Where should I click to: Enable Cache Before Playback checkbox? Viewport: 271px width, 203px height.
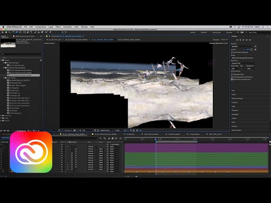[232, 52]
